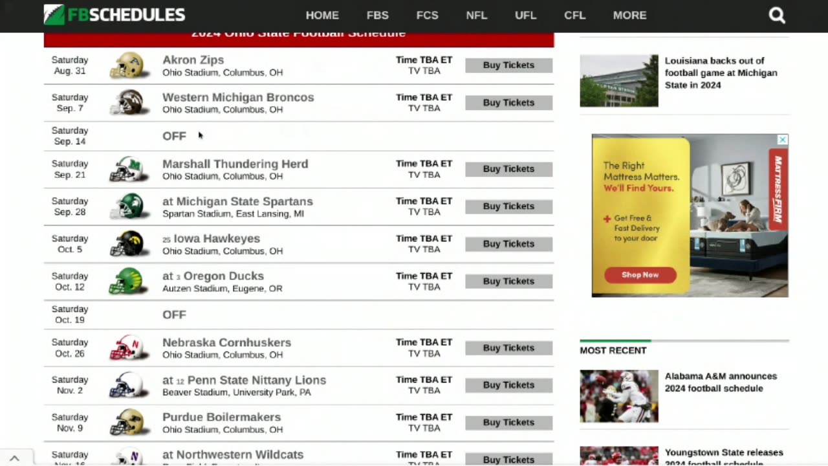The image size is (828, 466).
Task: Buy Tickets for the Nebraska game
Action: click(x=508, y=348)
